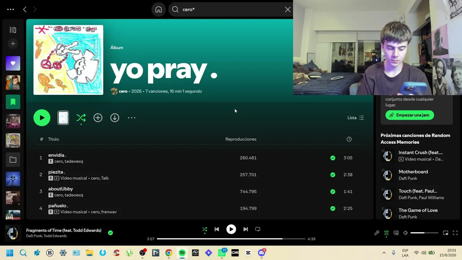Resume playback with the player bar play button

(231, 229)
